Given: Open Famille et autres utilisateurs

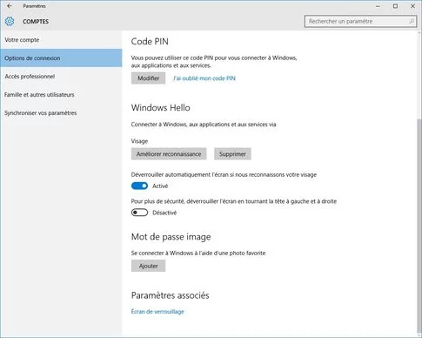Looking at the screenshot, I should coord(39,95).
